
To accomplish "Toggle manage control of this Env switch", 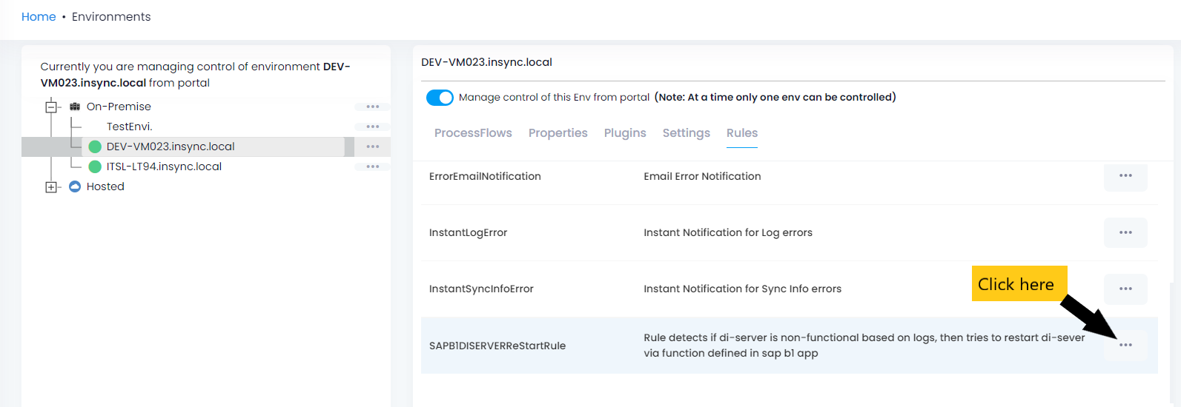I will [x=440, y=98].
